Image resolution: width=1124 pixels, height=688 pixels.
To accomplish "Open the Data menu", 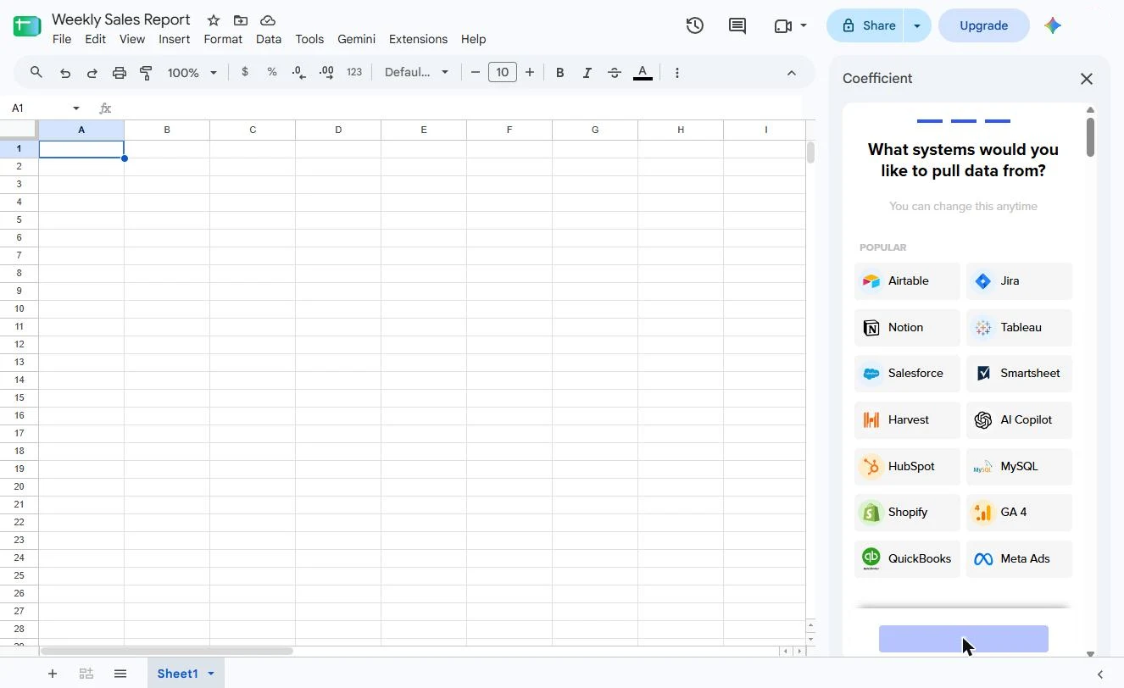I will (269, 39).
